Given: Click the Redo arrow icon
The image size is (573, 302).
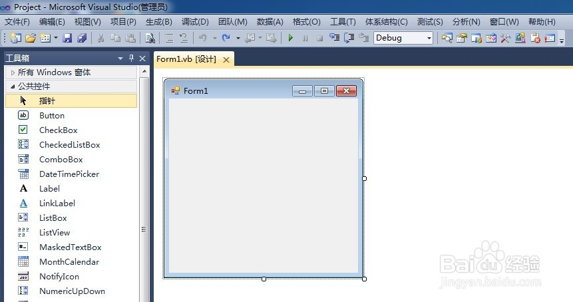Looking at the screenshot, I should click(226, 38).
